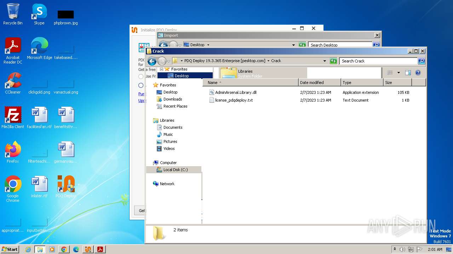
Task: Click the search magnifier in Crack window
Action: (422, 61)
